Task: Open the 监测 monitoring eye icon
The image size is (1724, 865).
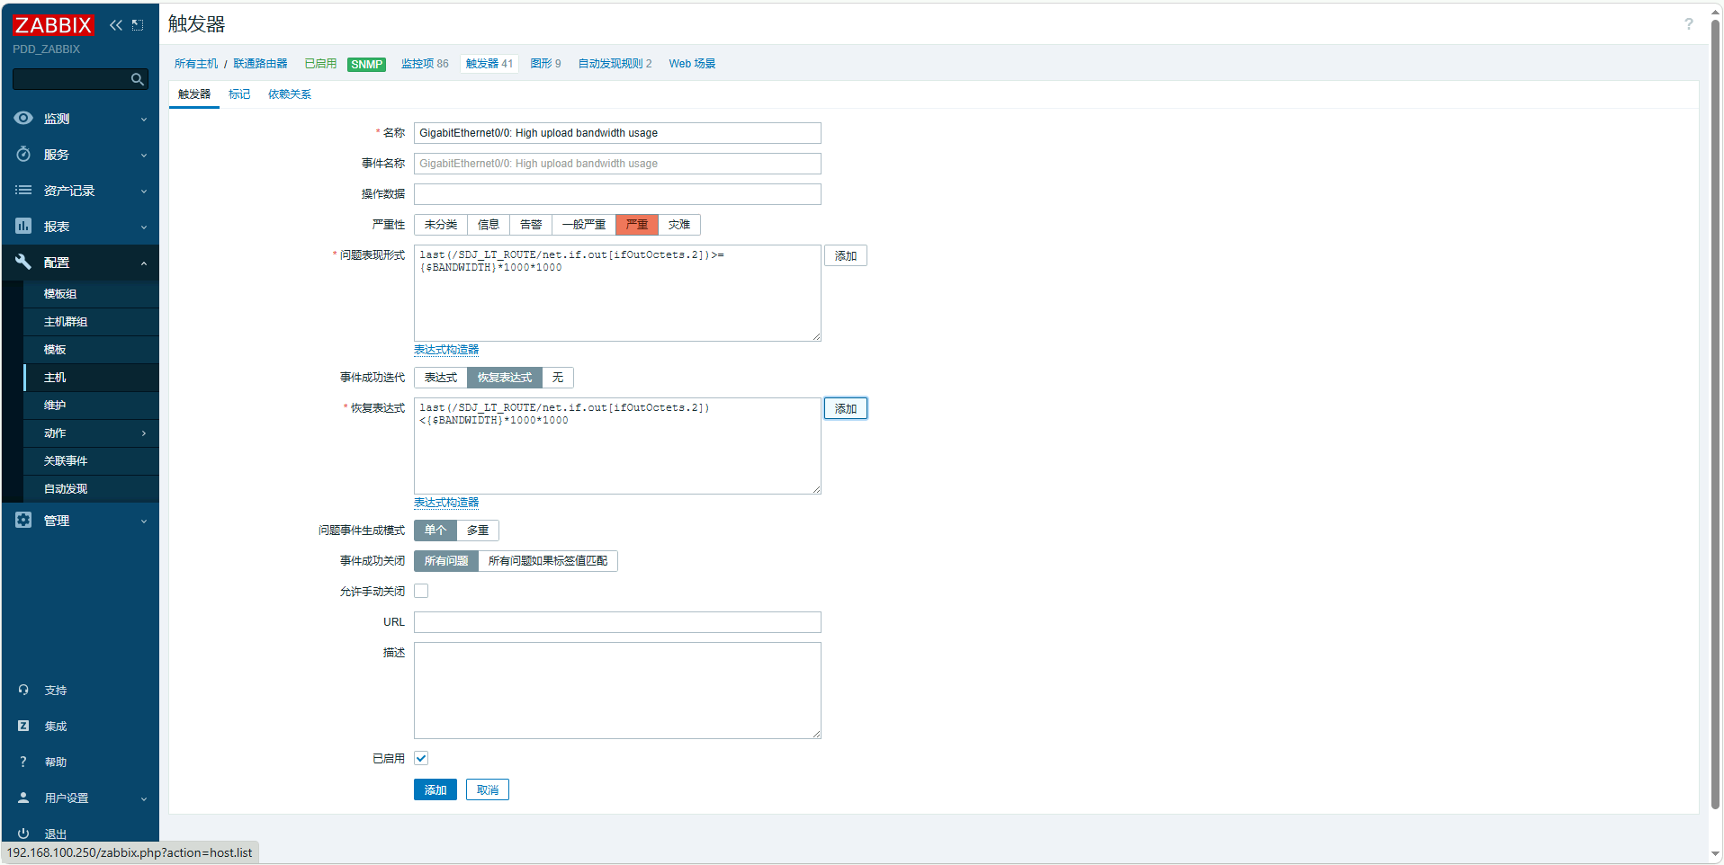Action: click(x=23, y=119)
